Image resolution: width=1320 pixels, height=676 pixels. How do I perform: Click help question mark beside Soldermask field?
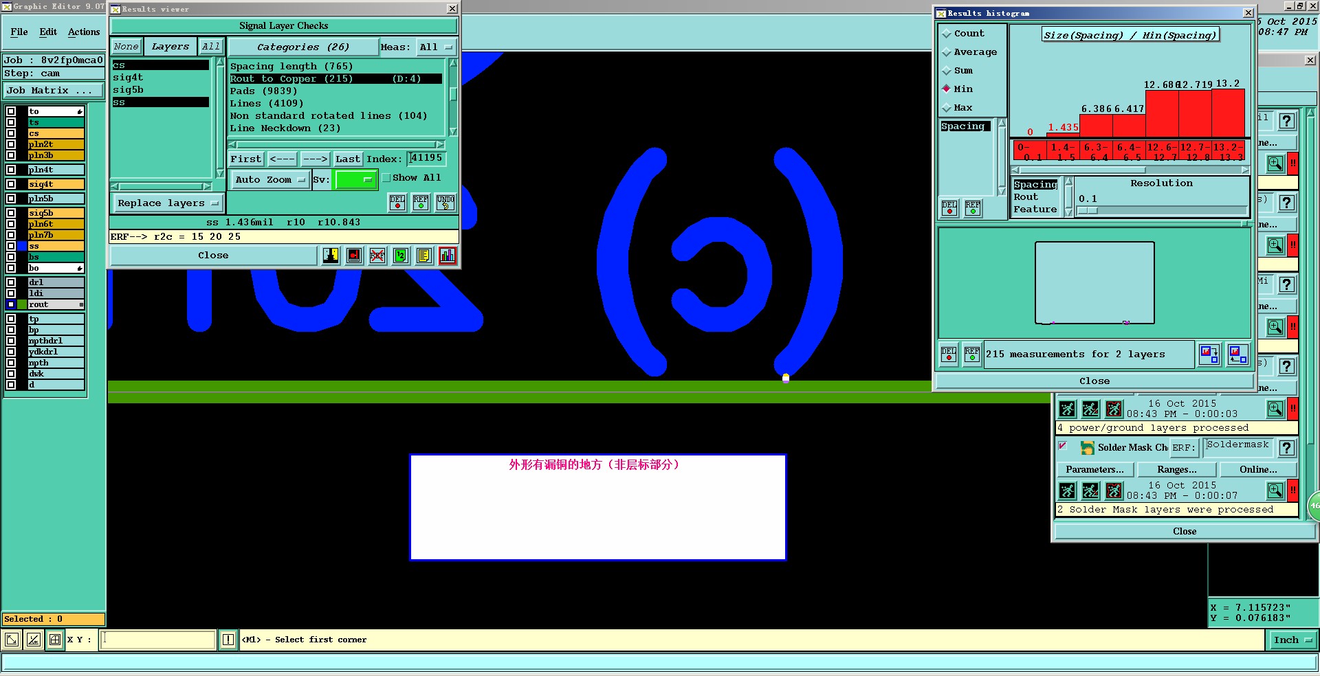coord(1287,448)
